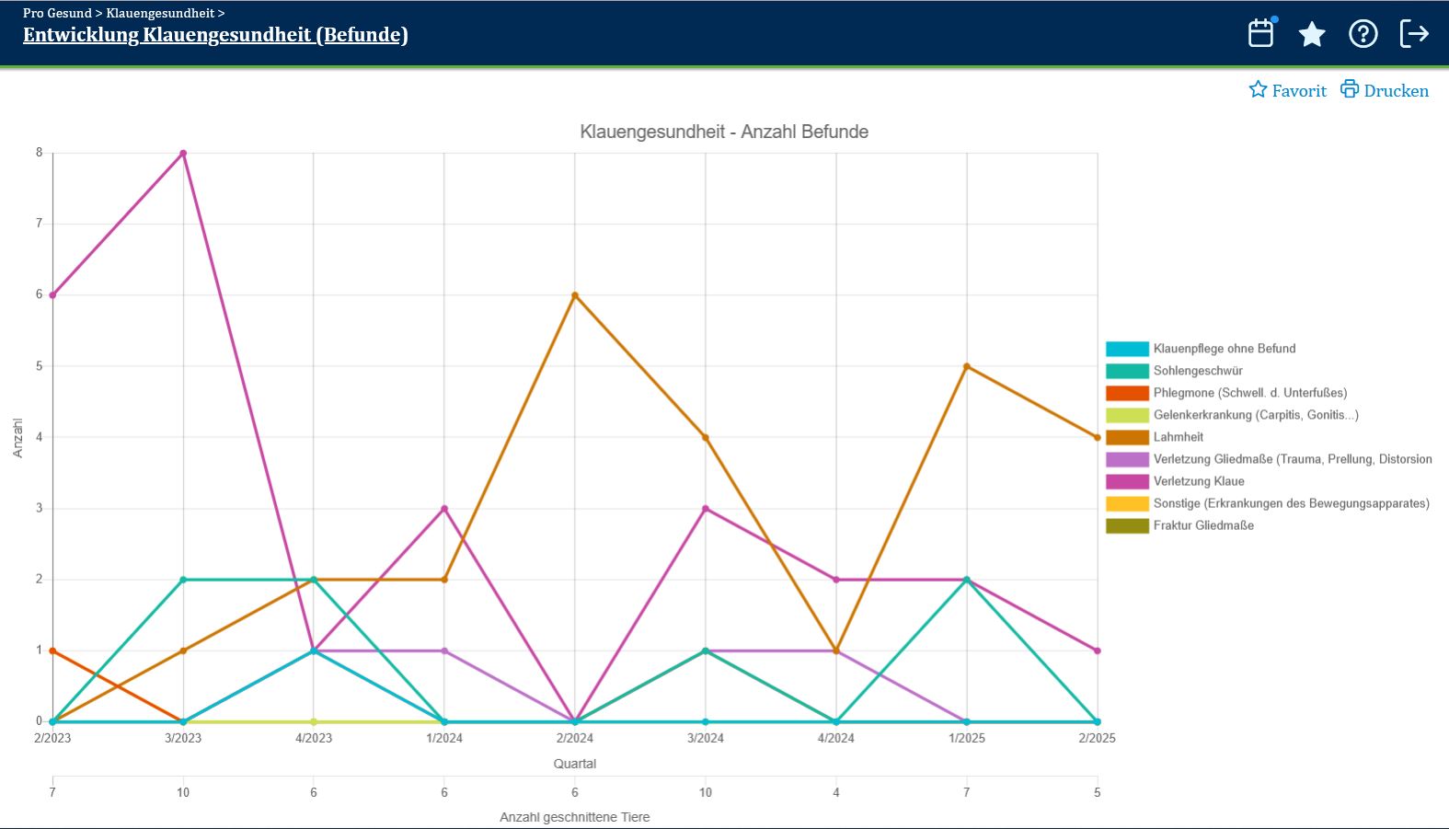Click Lahmheit data point at 2/2024
Screen dimensions: 1449x829
pos(575,295)
